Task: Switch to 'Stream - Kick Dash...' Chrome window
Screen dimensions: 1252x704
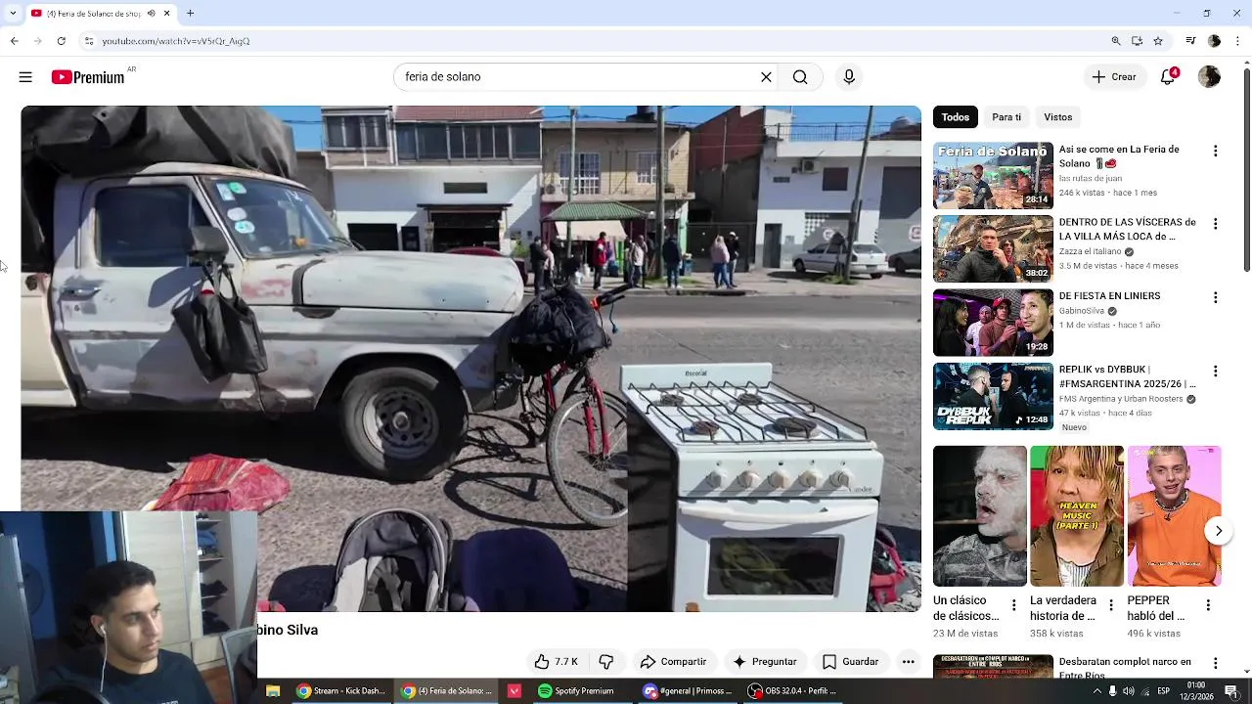Action: point(341,691)
